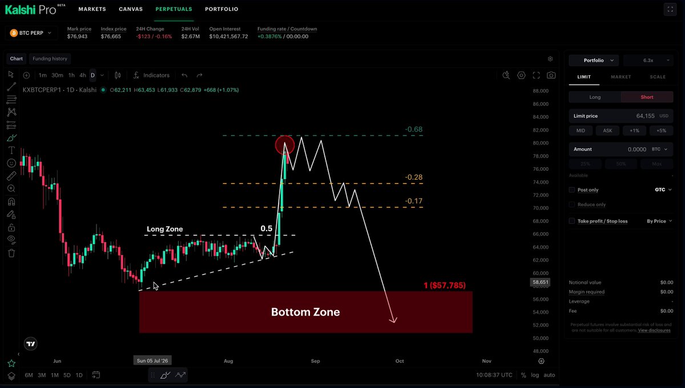Open the GTC time-in-force dropdown
685x388 pixels.
pyautogui.click(x=663, y=189)
